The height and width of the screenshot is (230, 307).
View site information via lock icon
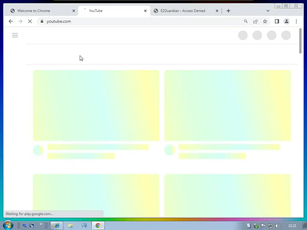coord(42,21)
